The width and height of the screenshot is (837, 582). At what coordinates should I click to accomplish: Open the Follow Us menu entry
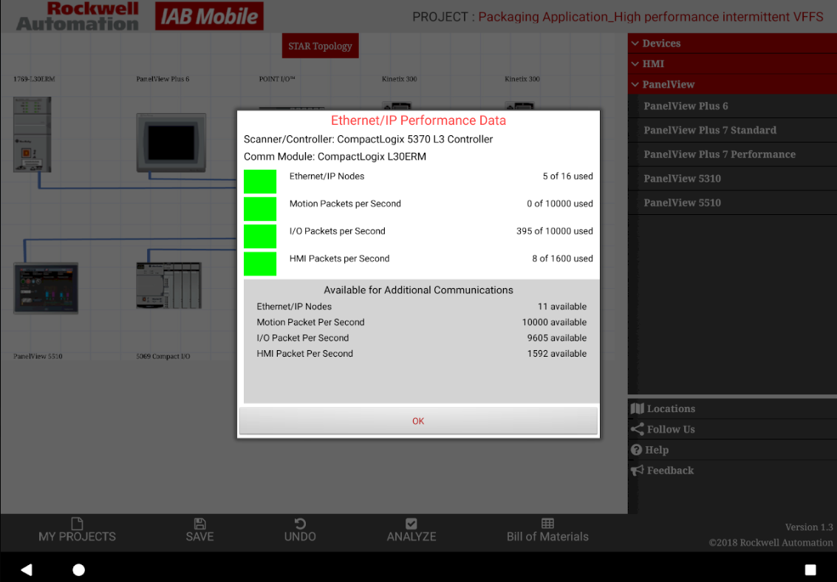tap(732, 429)
